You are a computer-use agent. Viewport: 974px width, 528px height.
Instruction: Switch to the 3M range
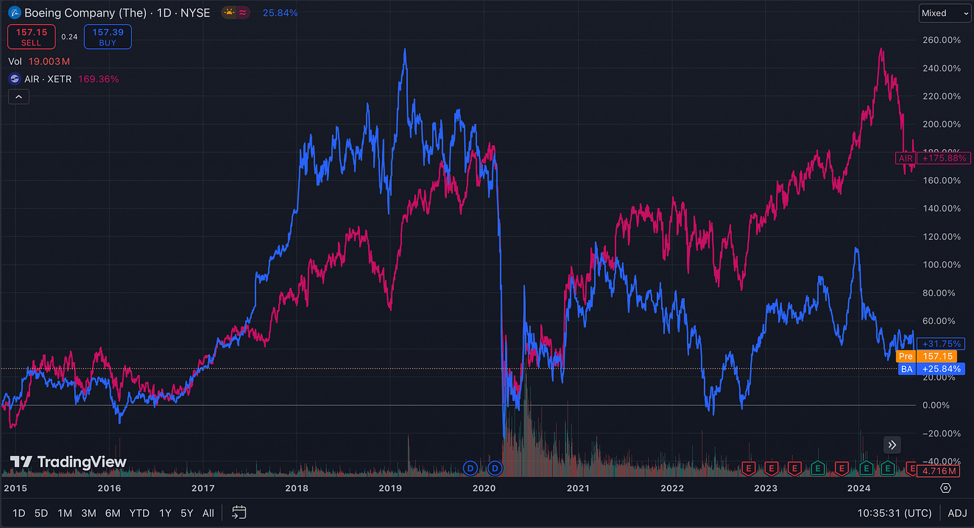pyautogui.click(x=89, y=513)
